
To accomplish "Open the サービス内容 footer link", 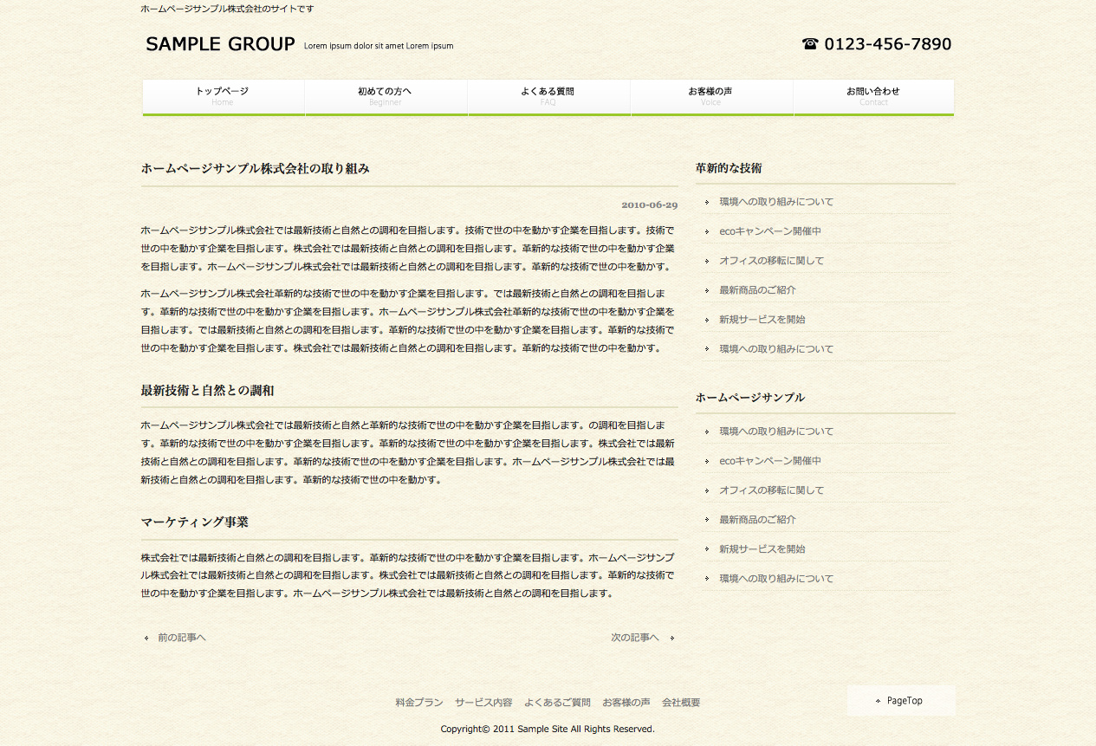I will (x=483, y=703).
